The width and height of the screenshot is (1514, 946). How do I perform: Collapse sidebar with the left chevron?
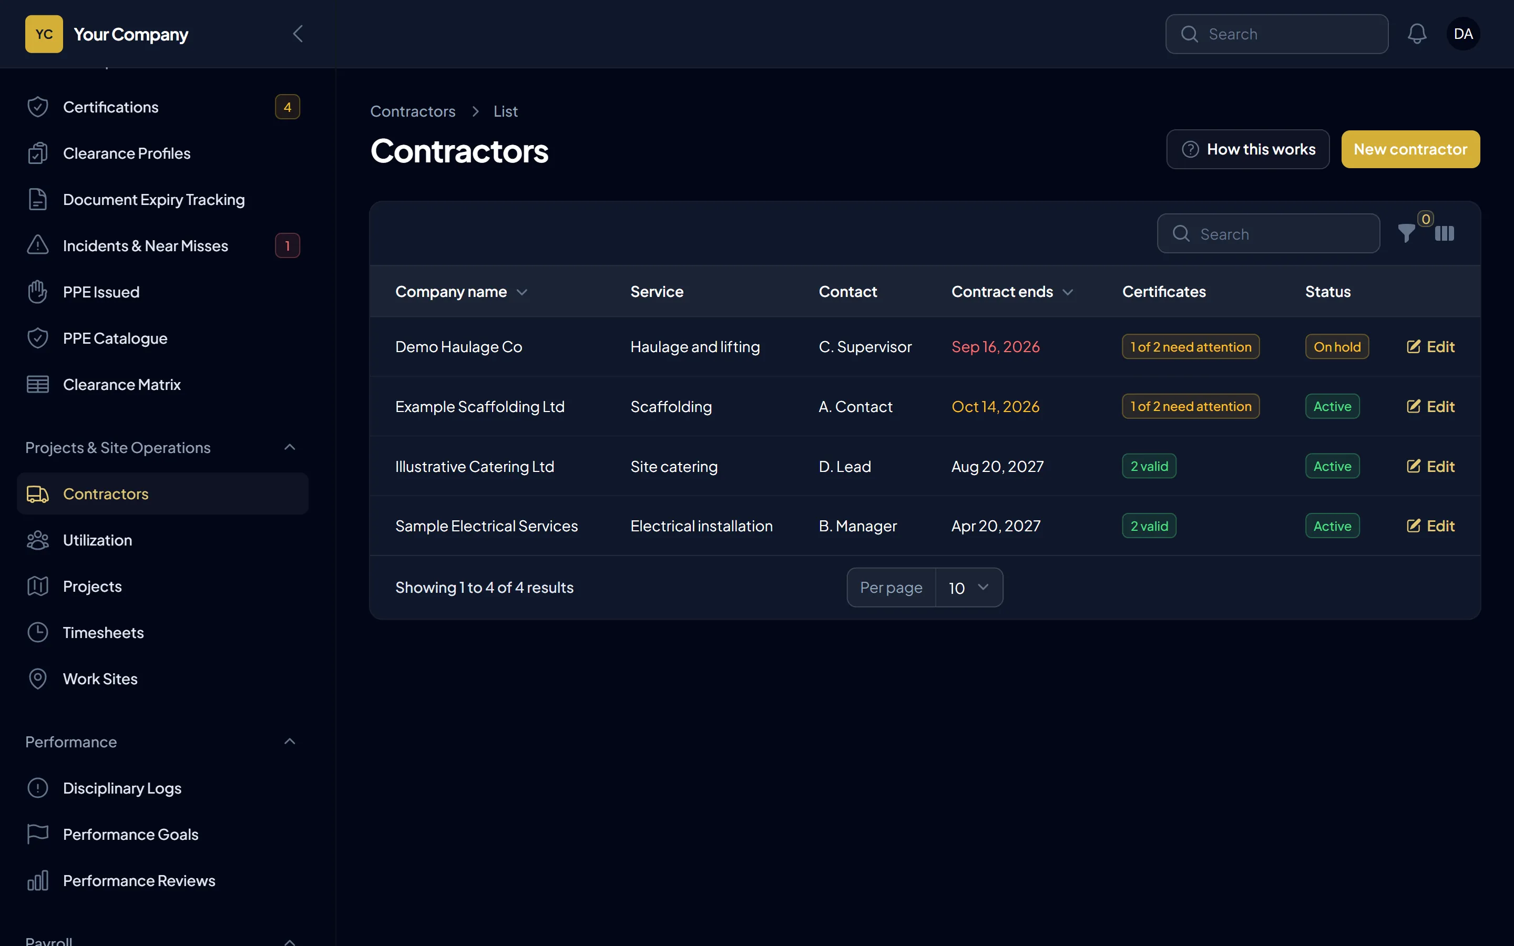298,34
